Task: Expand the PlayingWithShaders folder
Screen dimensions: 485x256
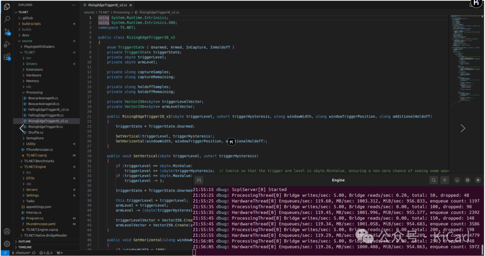Action: click(46, 47)
